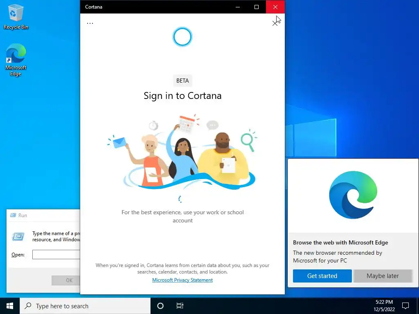Click the Cortana title bar text
419x314 pixels.
(94, 7)
